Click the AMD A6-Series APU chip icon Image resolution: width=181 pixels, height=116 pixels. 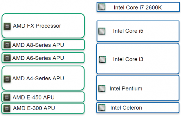(7, 58)
